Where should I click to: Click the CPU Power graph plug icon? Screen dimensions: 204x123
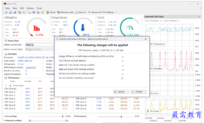point(148,111)
